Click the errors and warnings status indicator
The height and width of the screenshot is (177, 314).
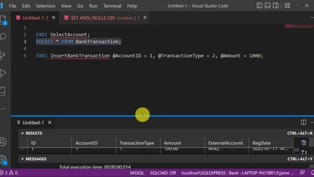(x=9, y=173)
